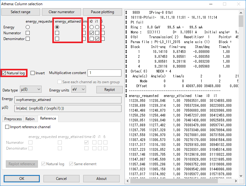Click the vertical scrollbar down arrow
Screen dimensions: 246x186
pyautogui.click(x=241, y=176)
